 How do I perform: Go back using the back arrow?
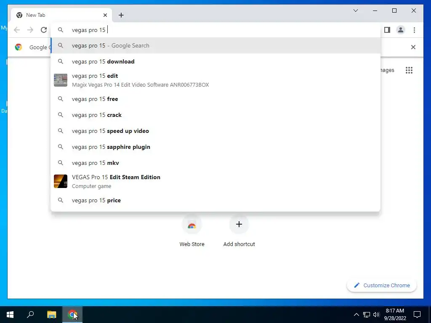(17, 30)
